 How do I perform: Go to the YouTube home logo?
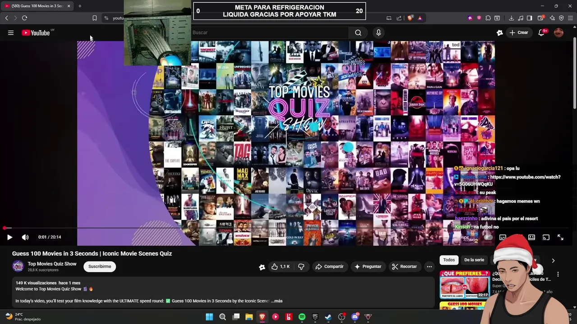tap(36, 32)
